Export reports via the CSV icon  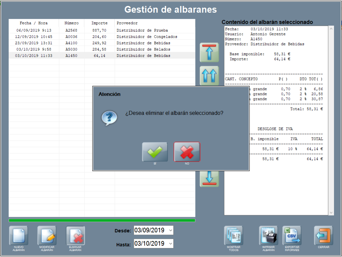(292, 236)
